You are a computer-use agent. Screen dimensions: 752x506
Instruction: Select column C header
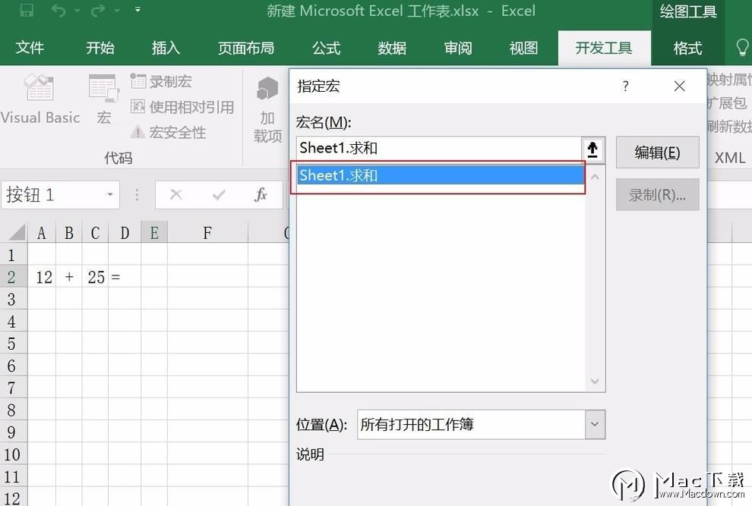pyautogui.click(x=96, y=233)
